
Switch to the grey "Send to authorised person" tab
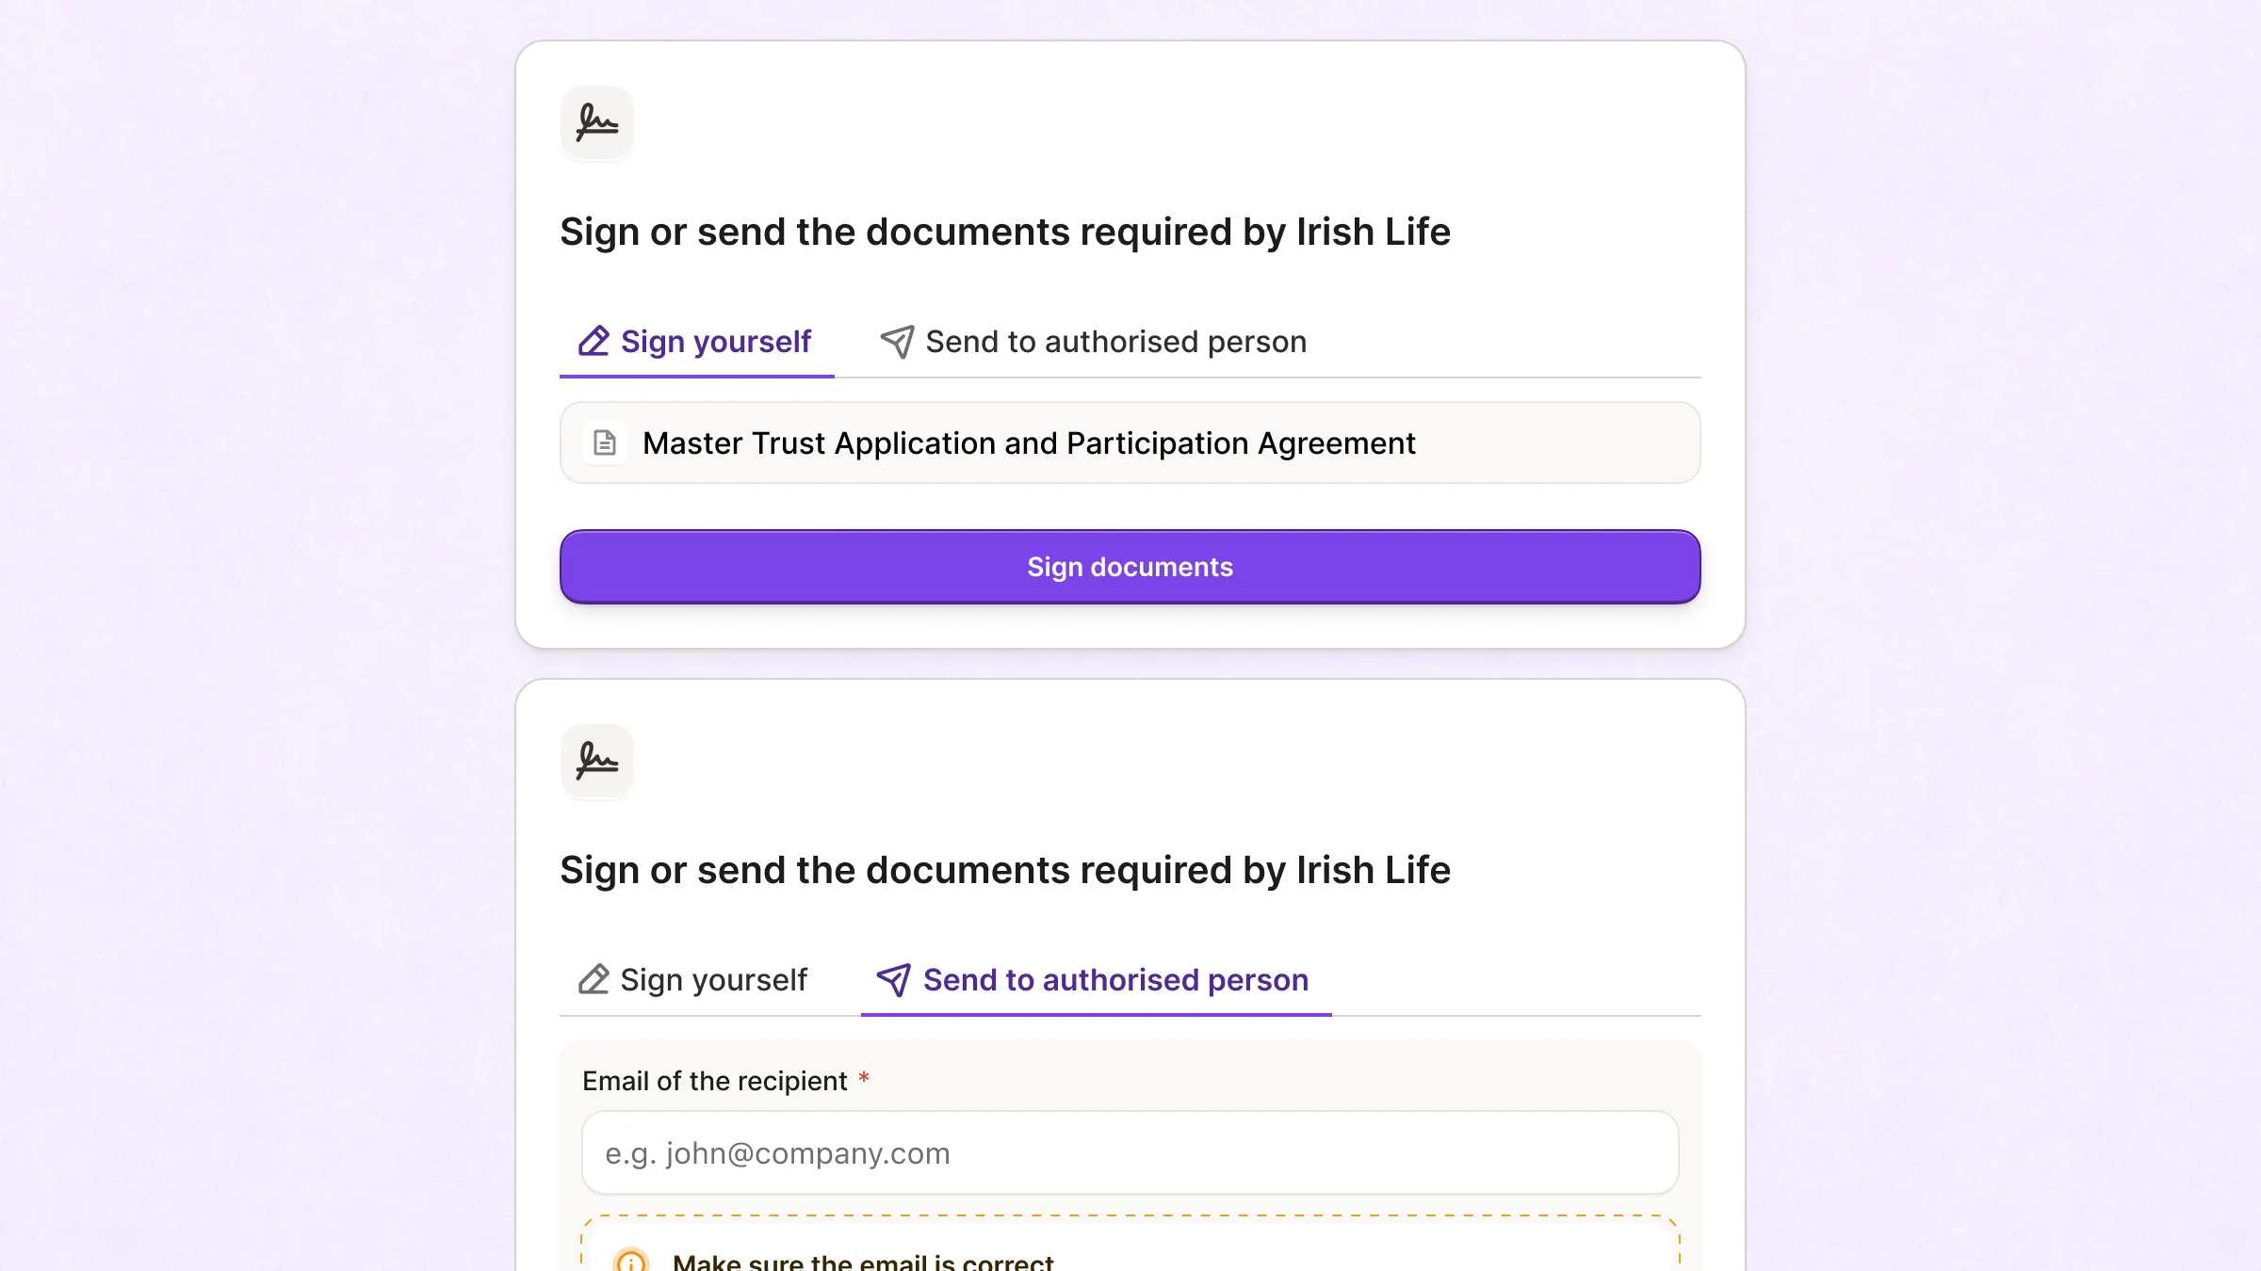[1095, 342]
